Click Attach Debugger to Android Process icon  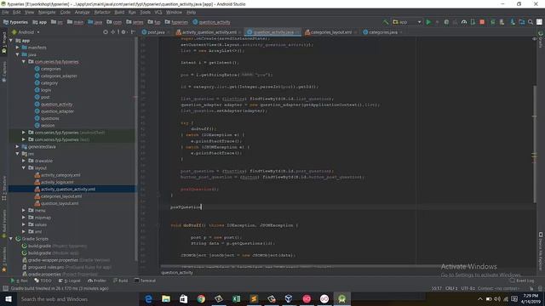coord(473,22)
